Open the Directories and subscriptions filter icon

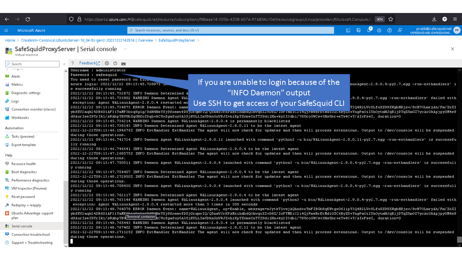click(358, 30)
